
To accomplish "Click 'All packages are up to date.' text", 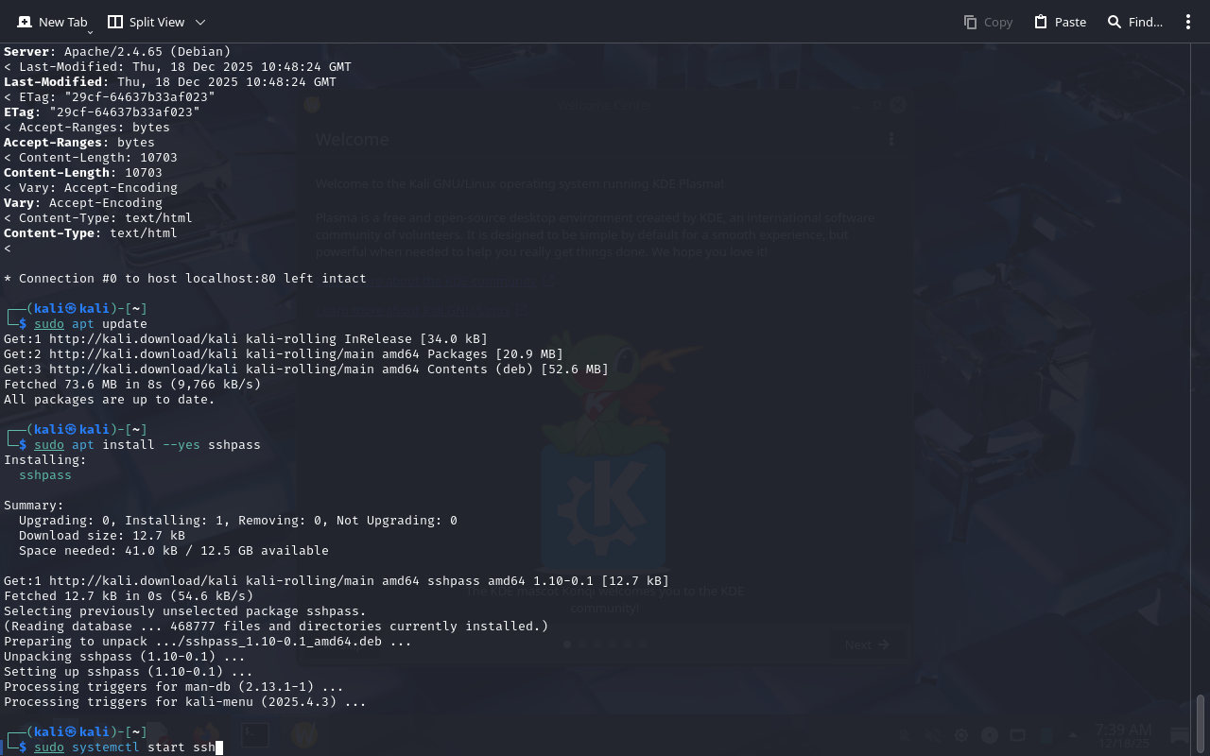I will (110, 400).
